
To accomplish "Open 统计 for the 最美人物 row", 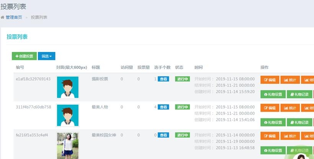I will [x=290, y=108].
